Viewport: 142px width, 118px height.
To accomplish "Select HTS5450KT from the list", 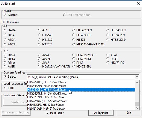I will tap(81, 93).
